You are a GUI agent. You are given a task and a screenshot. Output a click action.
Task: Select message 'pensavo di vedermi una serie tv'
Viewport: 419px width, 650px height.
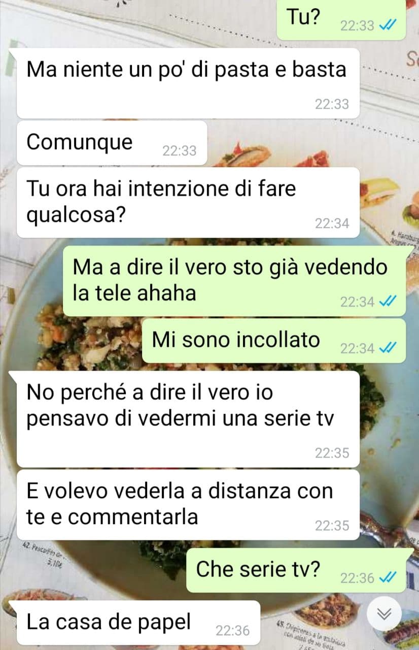click(x=188, y=419)
